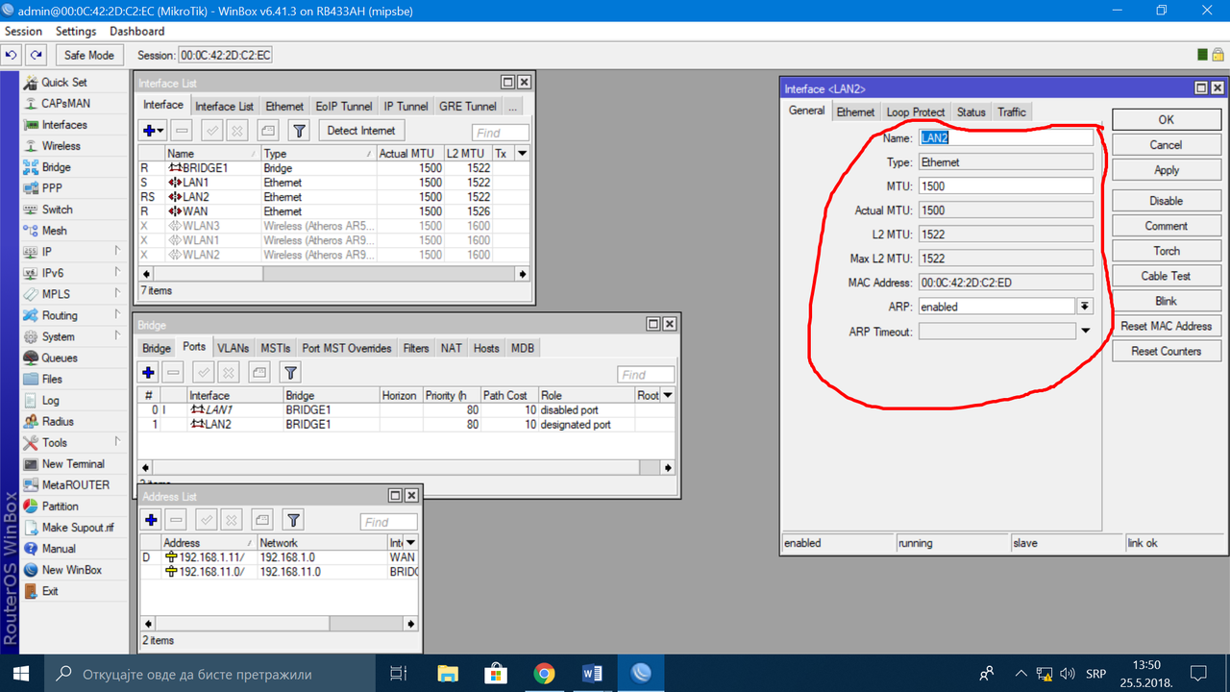Open Files in the sidebar
Image resolution: width=1230 pixels, height=692 pixels.
(x=52, y=379)
